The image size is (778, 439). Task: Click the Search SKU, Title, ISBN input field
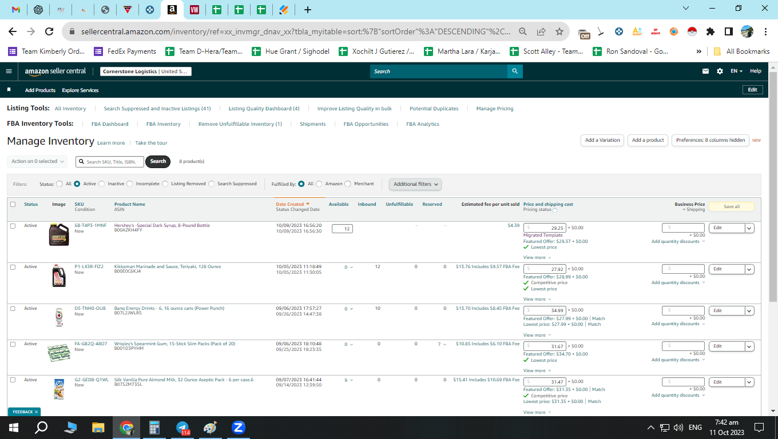click(110, 162)
